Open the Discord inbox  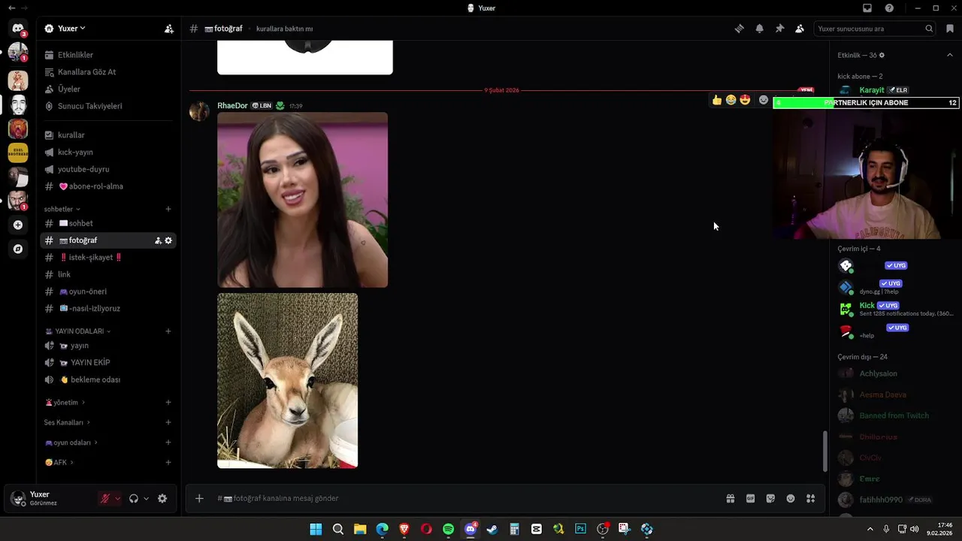867,8
